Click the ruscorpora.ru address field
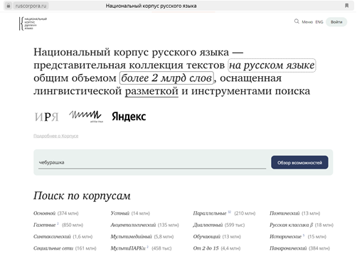Screen dimensions: 357x261 click(31, 6)
